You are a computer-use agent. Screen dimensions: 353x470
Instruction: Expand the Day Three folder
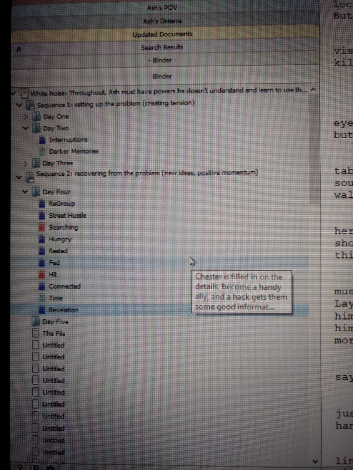[x=26, y=163]
